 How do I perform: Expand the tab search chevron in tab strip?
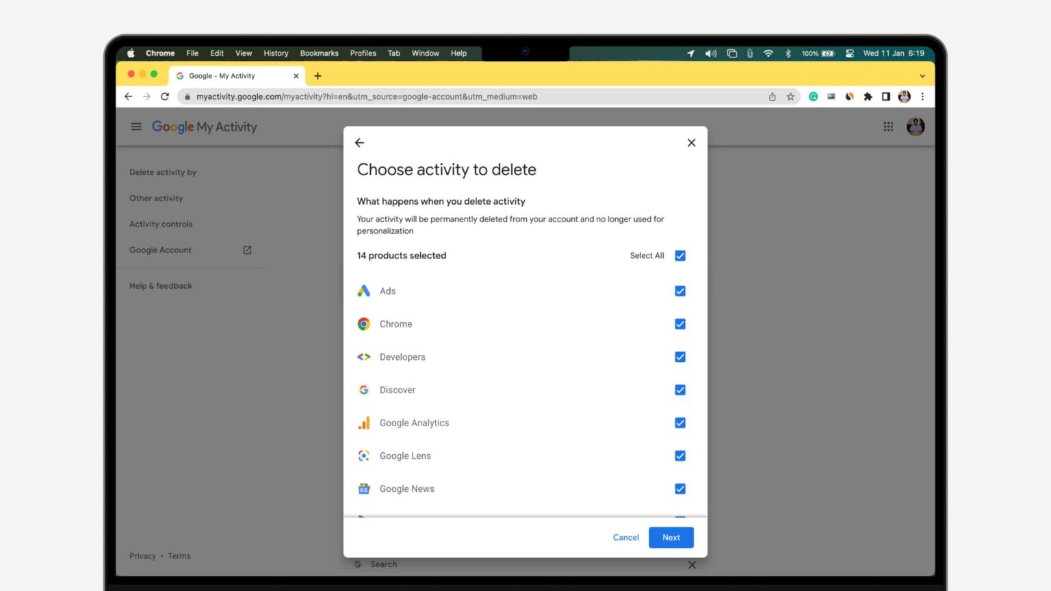(x=922, y=76)
